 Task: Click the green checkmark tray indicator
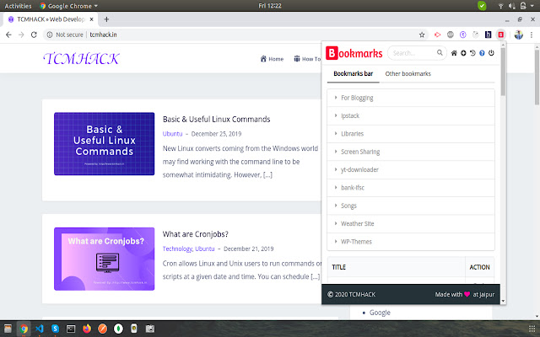click(482, 6)
